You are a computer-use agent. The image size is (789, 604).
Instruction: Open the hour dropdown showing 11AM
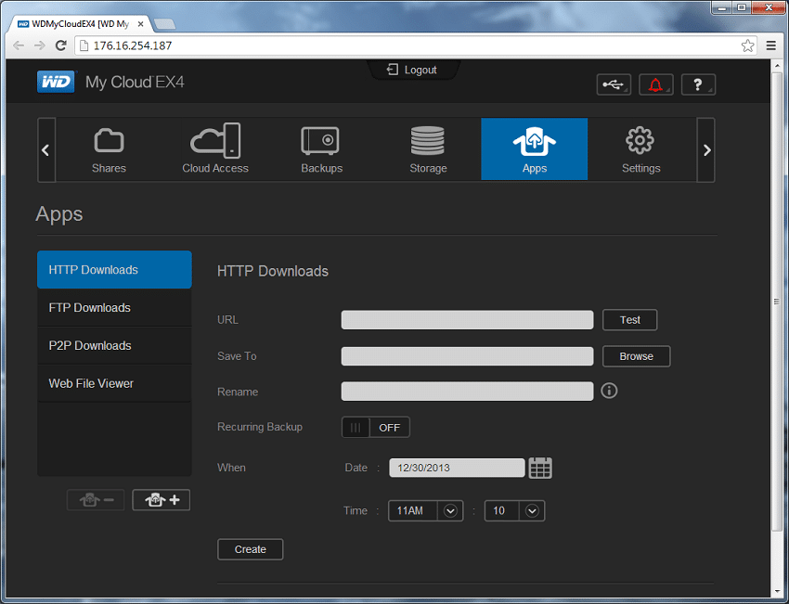(x=426, y=511)
